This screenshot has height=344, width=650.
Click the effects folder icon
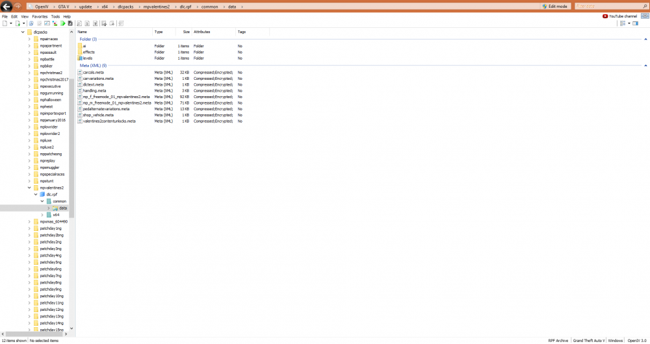(x=80, y=52)
